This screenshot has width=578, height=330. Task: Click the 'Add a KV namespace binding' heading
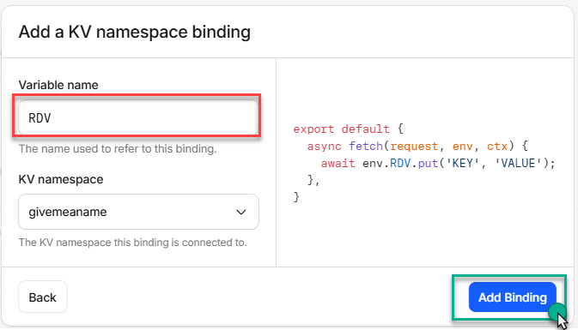tap(135, 32)
